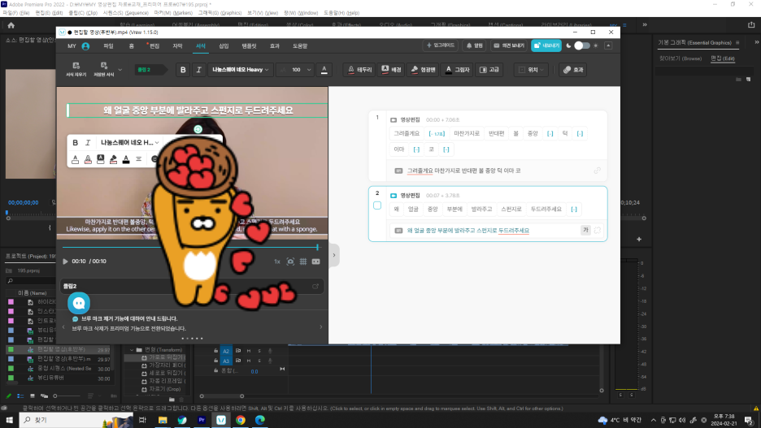This screenshot has height=428, width=761.
Task: Open floating toolbar font dropdown 나눔스퀘어 네오 H...
Action: coord(129,142)
